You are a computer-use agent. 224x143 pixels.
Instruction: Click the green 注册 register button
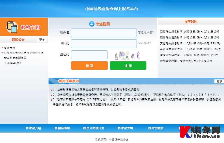tap(128, 66)
